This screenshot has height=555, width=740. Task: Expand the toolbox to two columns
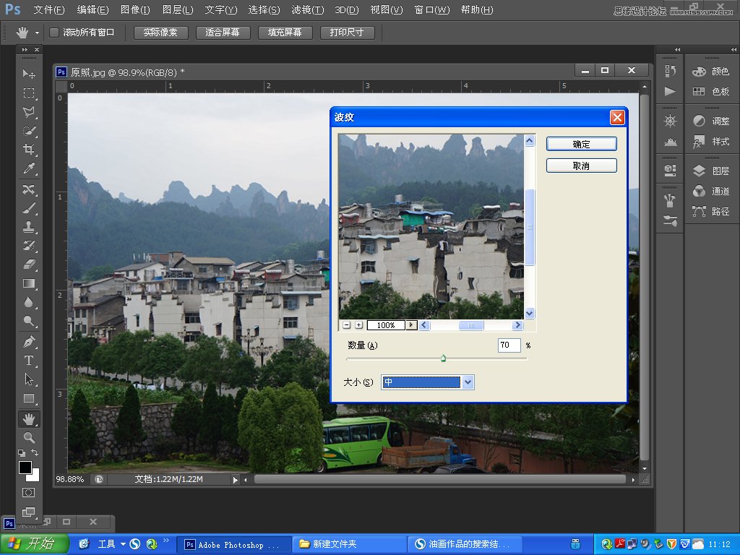tap(25, 49)
